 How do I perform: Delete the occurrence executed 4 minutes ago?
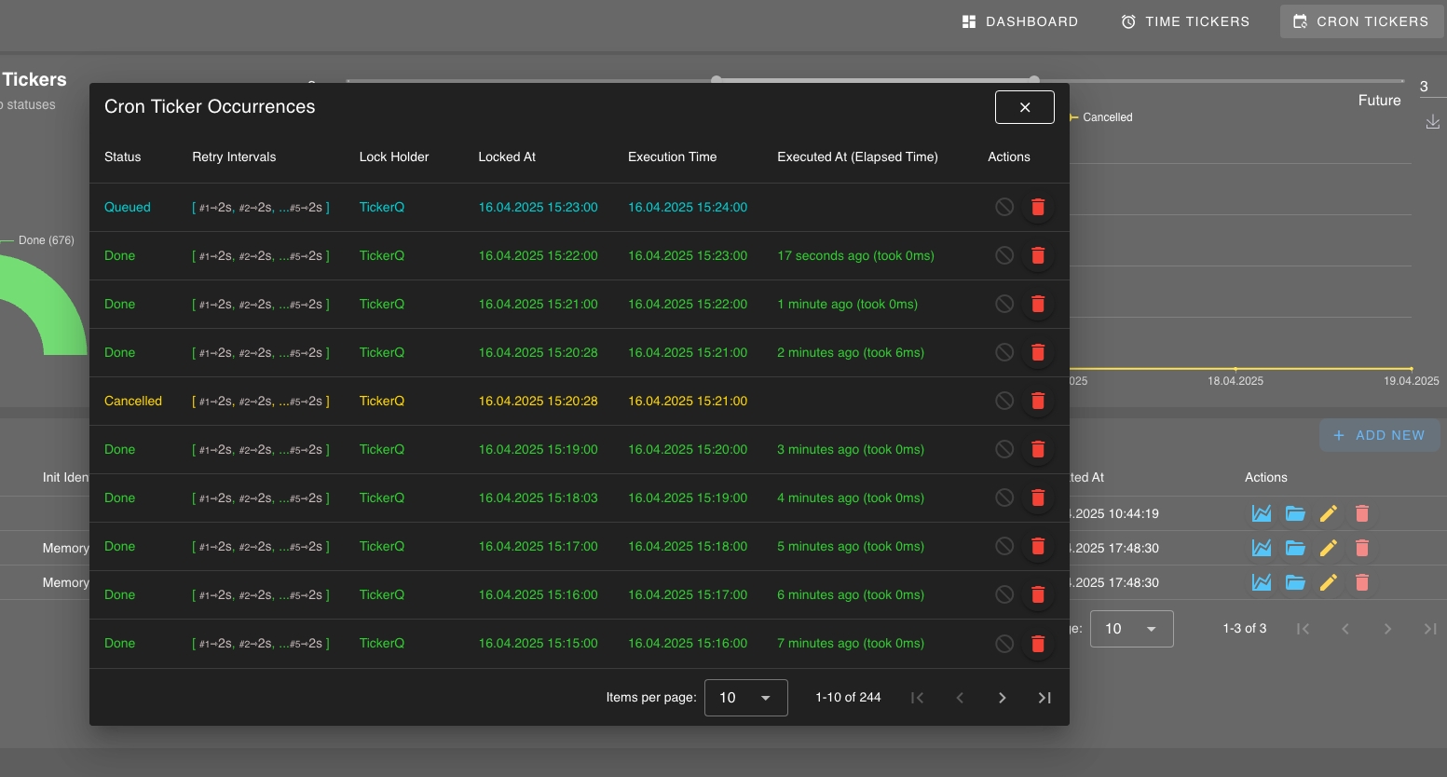click(1038, 498)
